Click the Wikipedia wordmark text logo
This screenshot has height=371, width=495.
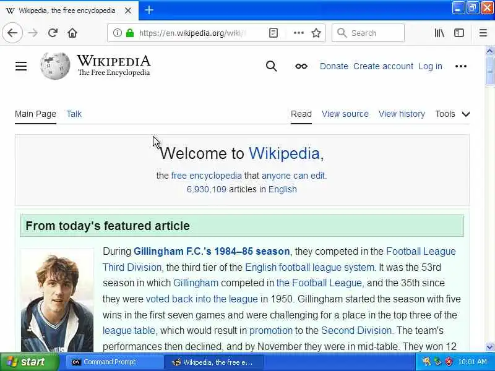(114, 61)
